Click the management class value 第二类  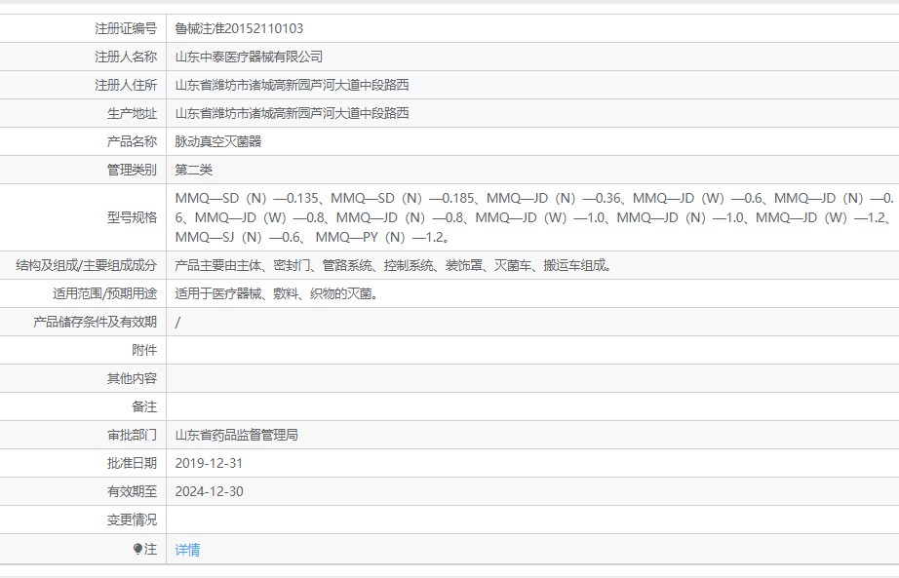click(x=194, y=170)
